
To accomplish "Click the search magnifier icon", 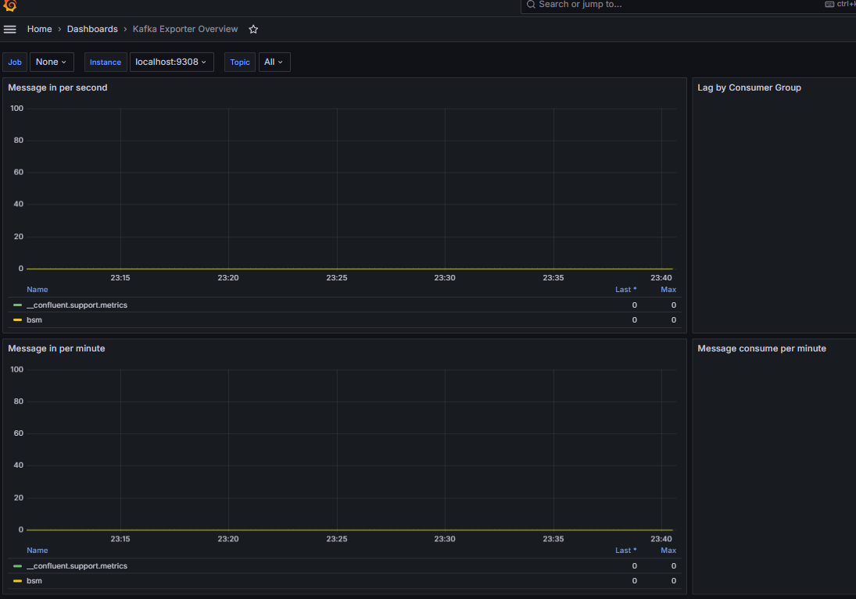I will coord(531,5).
